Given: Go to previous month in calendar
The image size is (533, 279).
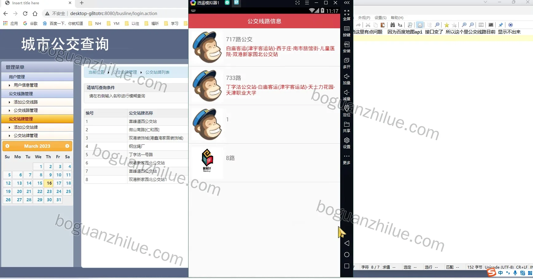Looking at the screenshot, I should pyautogui.click(x=7, y=146).
